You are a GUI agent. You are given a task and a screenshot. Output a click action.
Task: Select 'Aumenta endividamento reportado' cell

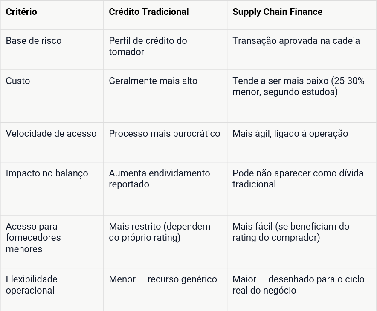[165, 189]
